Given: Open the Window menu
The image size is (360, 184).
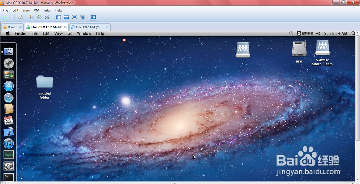Looking at the screenshot, I should click(x=84, y=33).
